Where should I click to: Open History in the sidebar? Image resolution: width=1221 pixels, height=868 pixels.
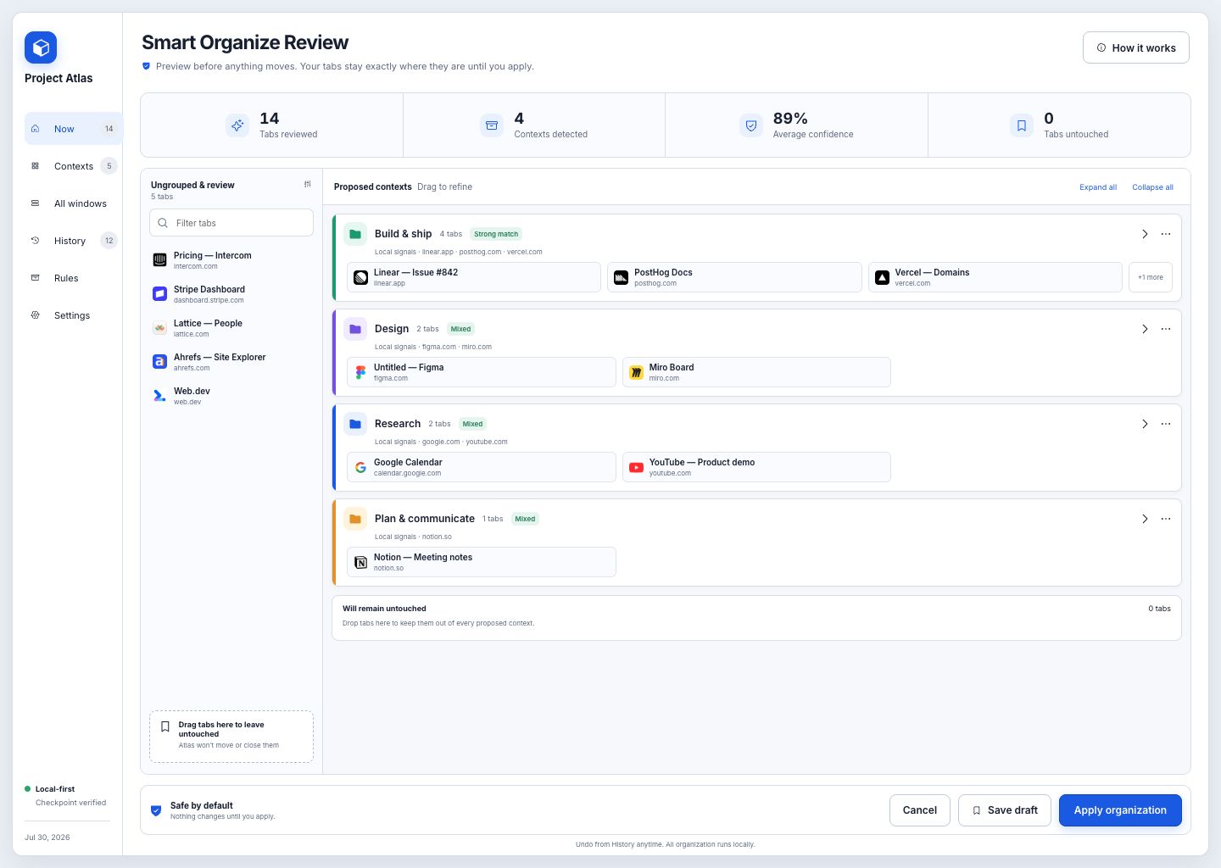[73, 241]
